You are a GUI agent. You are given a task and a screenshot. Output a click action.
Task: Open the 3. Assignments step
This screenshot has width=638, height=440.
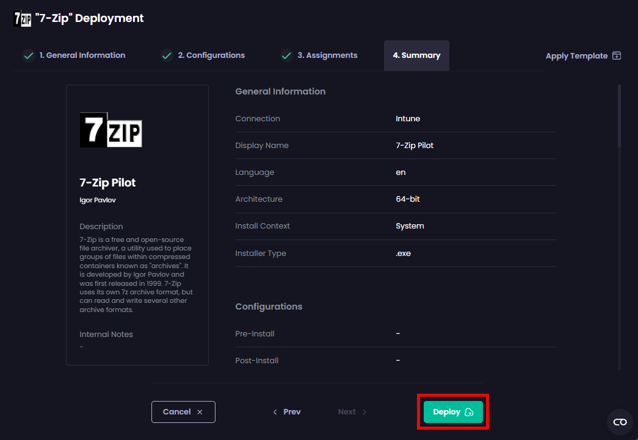pyautogui.click(x=327, y=55)
